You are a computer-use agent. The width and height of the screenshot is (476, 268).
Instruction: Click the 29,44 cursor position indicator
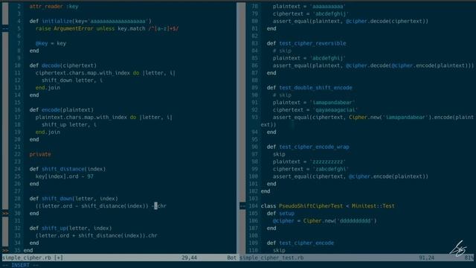pos(189,258)
